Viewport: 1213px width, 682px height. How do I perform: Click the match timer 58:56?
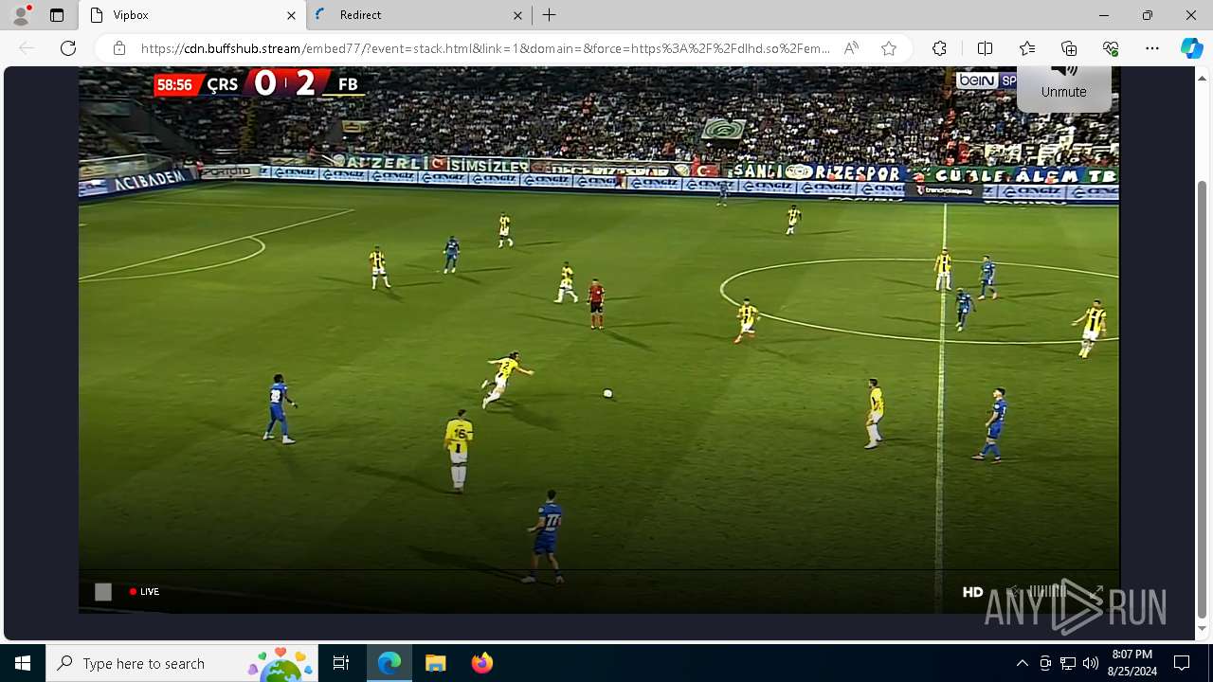pos(175,85)
